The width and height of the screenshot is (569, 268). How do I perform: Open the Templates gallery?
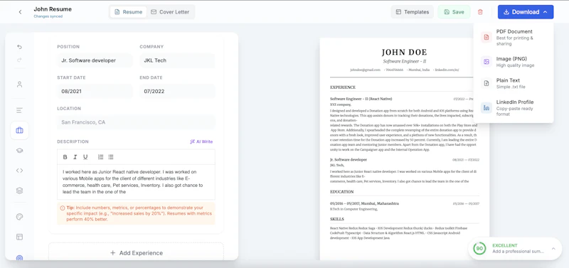413,12
